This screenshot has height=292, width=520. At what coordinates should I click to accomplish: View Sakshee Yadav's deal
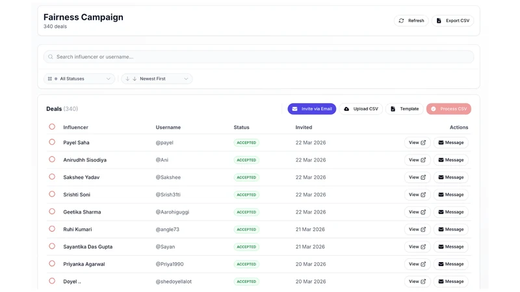pos(417,177)
